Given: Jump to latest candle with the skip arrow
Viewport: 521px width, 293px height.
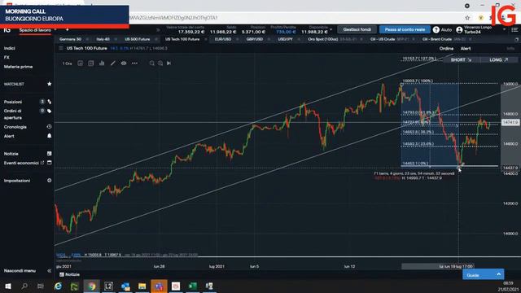Looking at the screenshot, I should pos(169,63).
